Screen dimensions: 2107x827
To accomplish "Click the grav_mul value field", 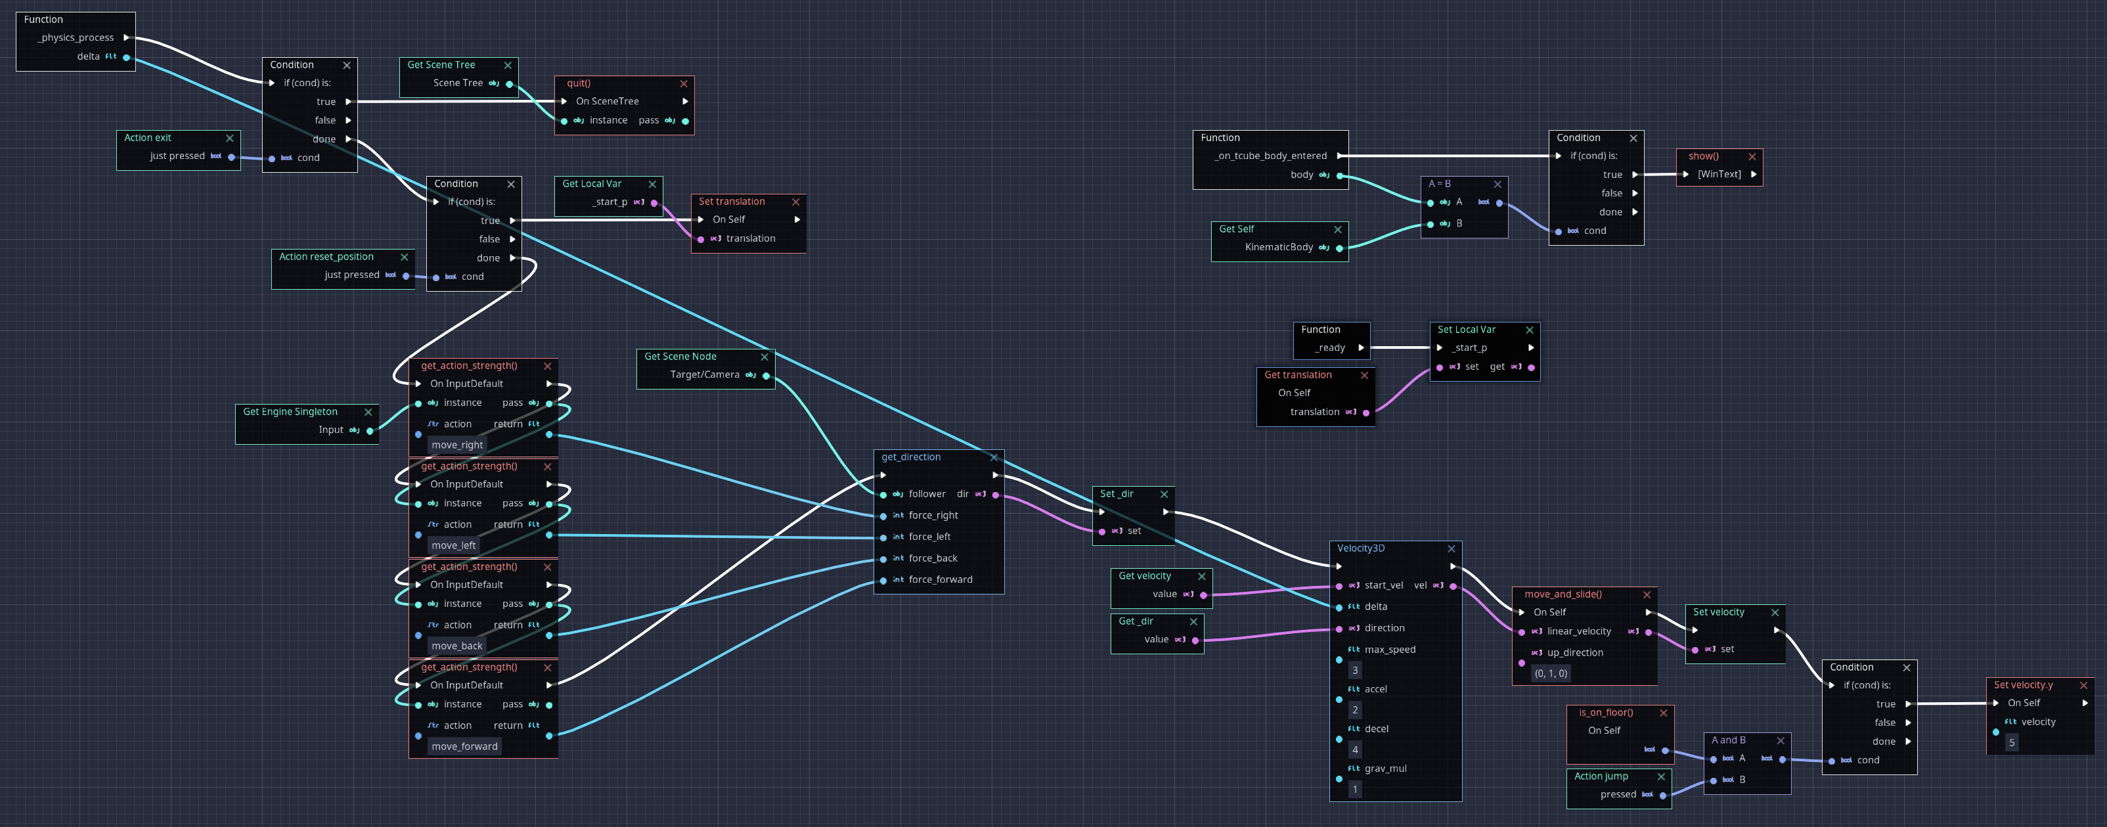I will (x=1354, y=790).
